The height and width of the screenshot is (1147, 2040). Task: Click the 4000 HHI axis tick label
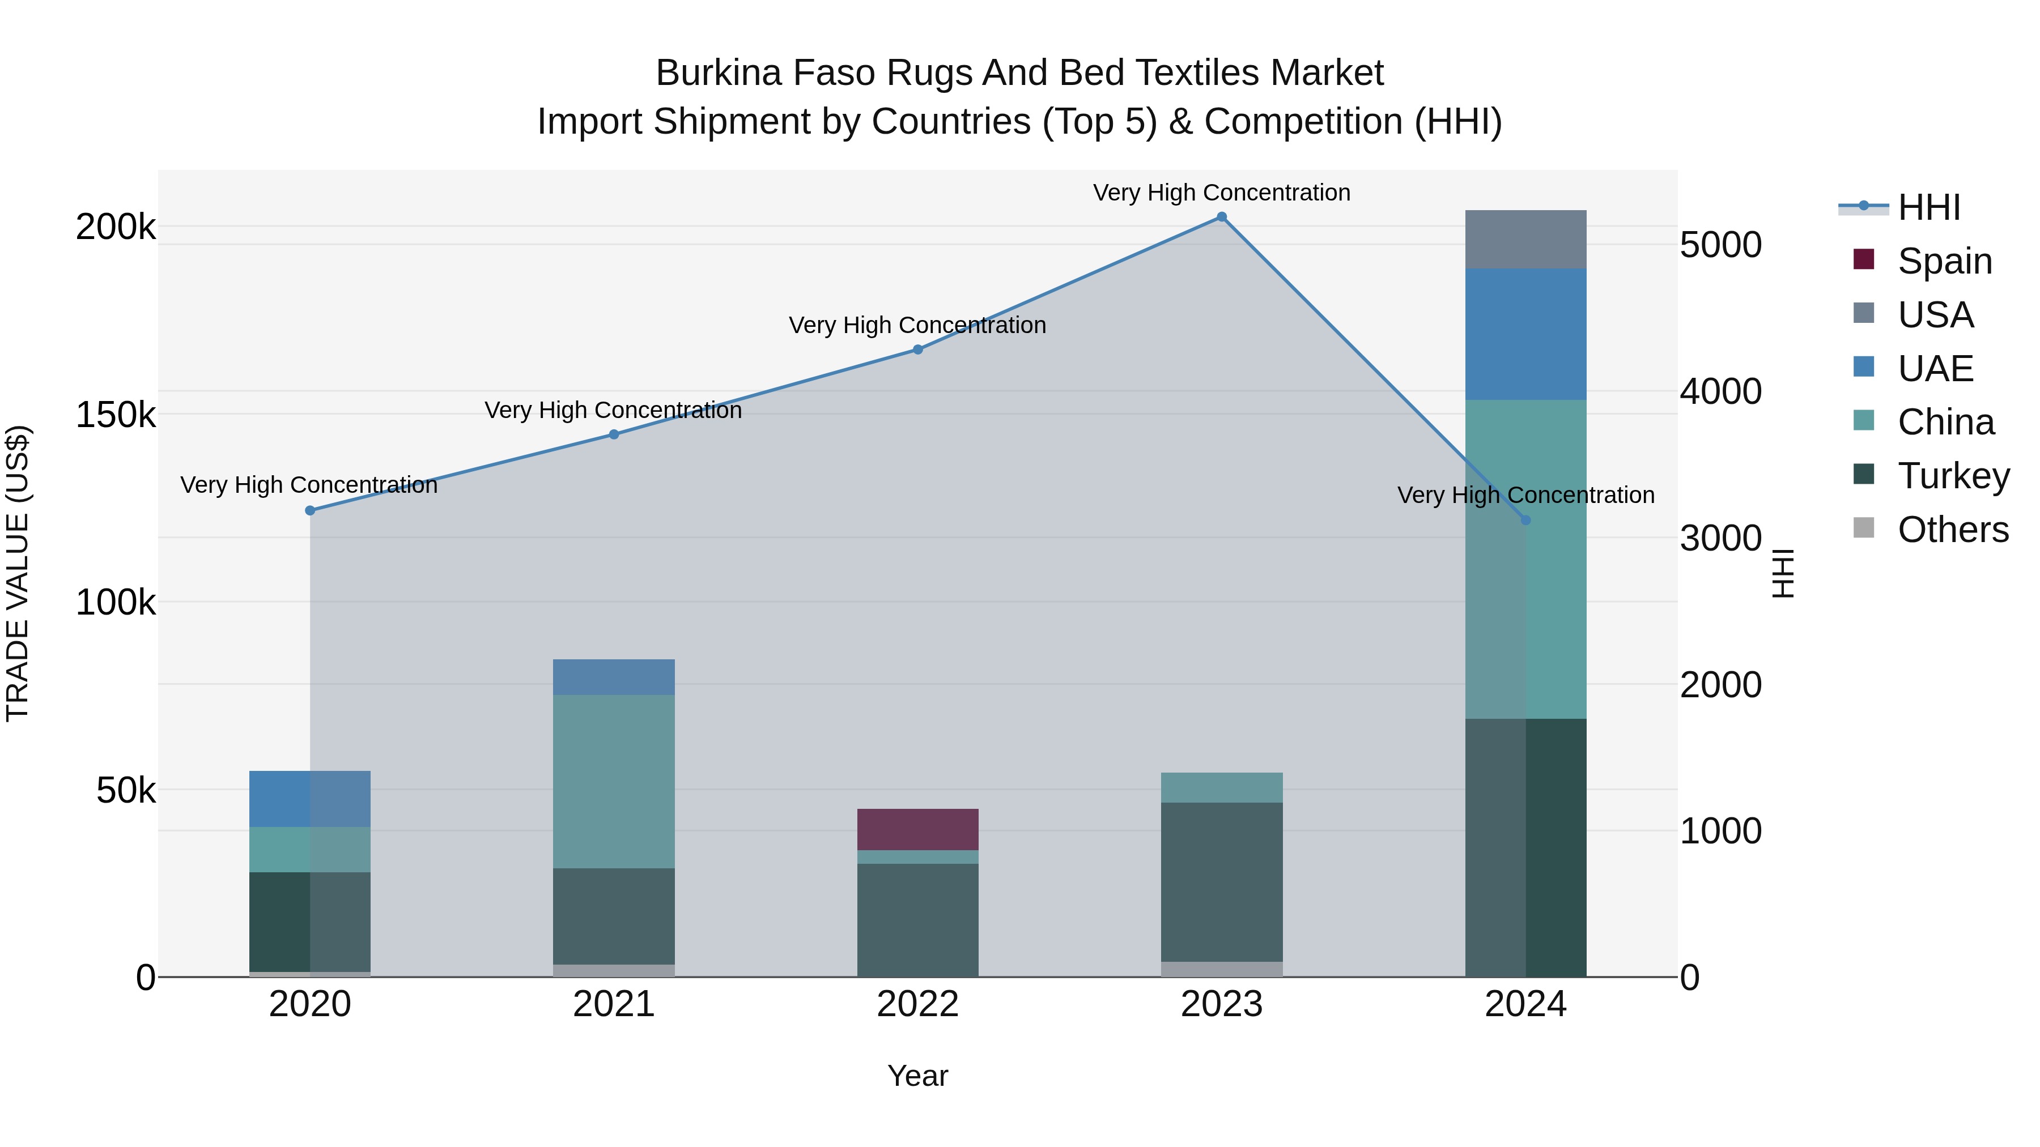point(1721,391)
